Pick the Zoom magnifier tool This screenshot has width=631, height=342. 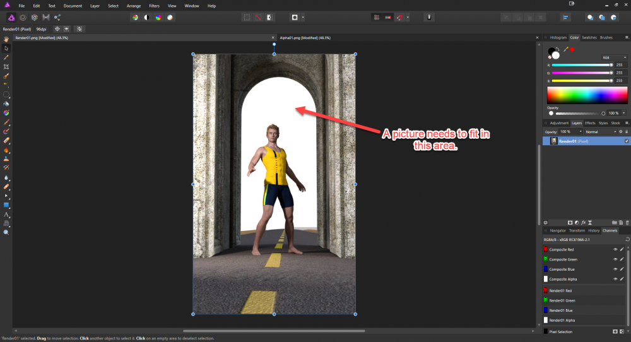pos(6,232)
